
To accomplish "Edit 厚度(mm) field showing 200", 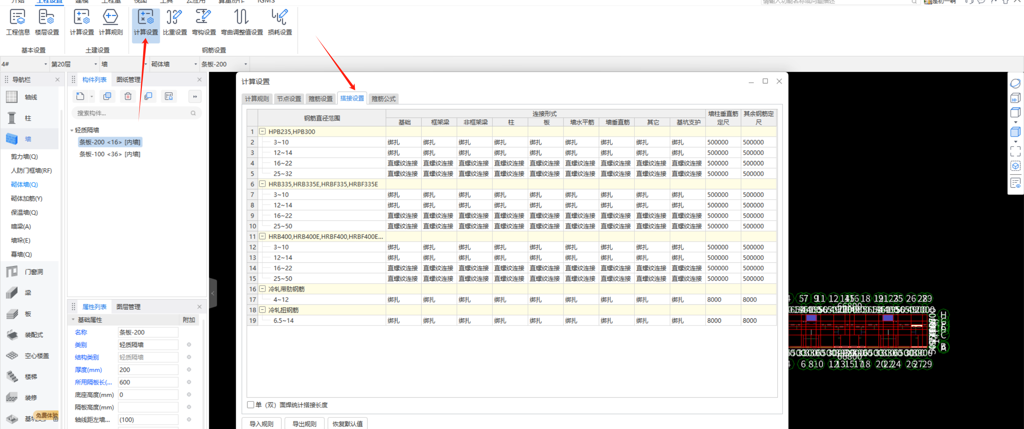I will pos(148,370).
